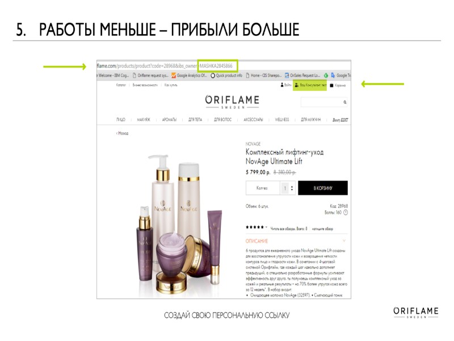This screenshot has height=341, width=454.
Task: Add product with В КОРЗИНУ button
Action: [323, 188]
